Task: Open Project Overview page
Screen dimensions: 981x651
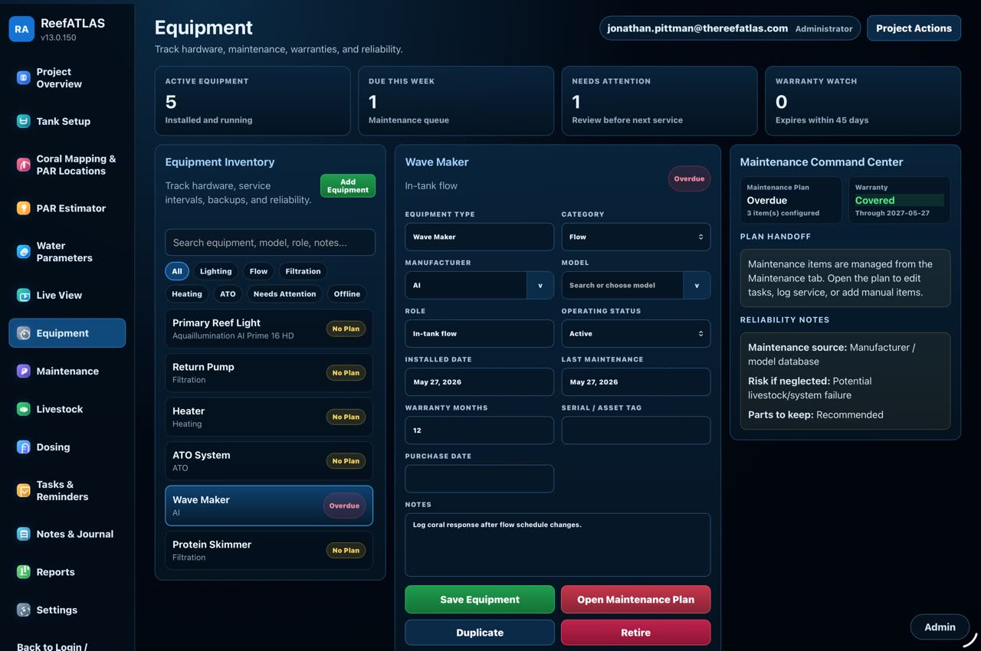Action: pos(67,77)
